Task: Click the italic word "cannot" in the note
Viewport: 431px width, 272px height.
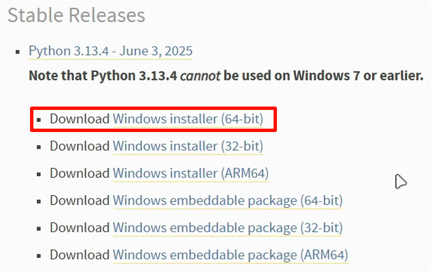Action: click(200, 75)
